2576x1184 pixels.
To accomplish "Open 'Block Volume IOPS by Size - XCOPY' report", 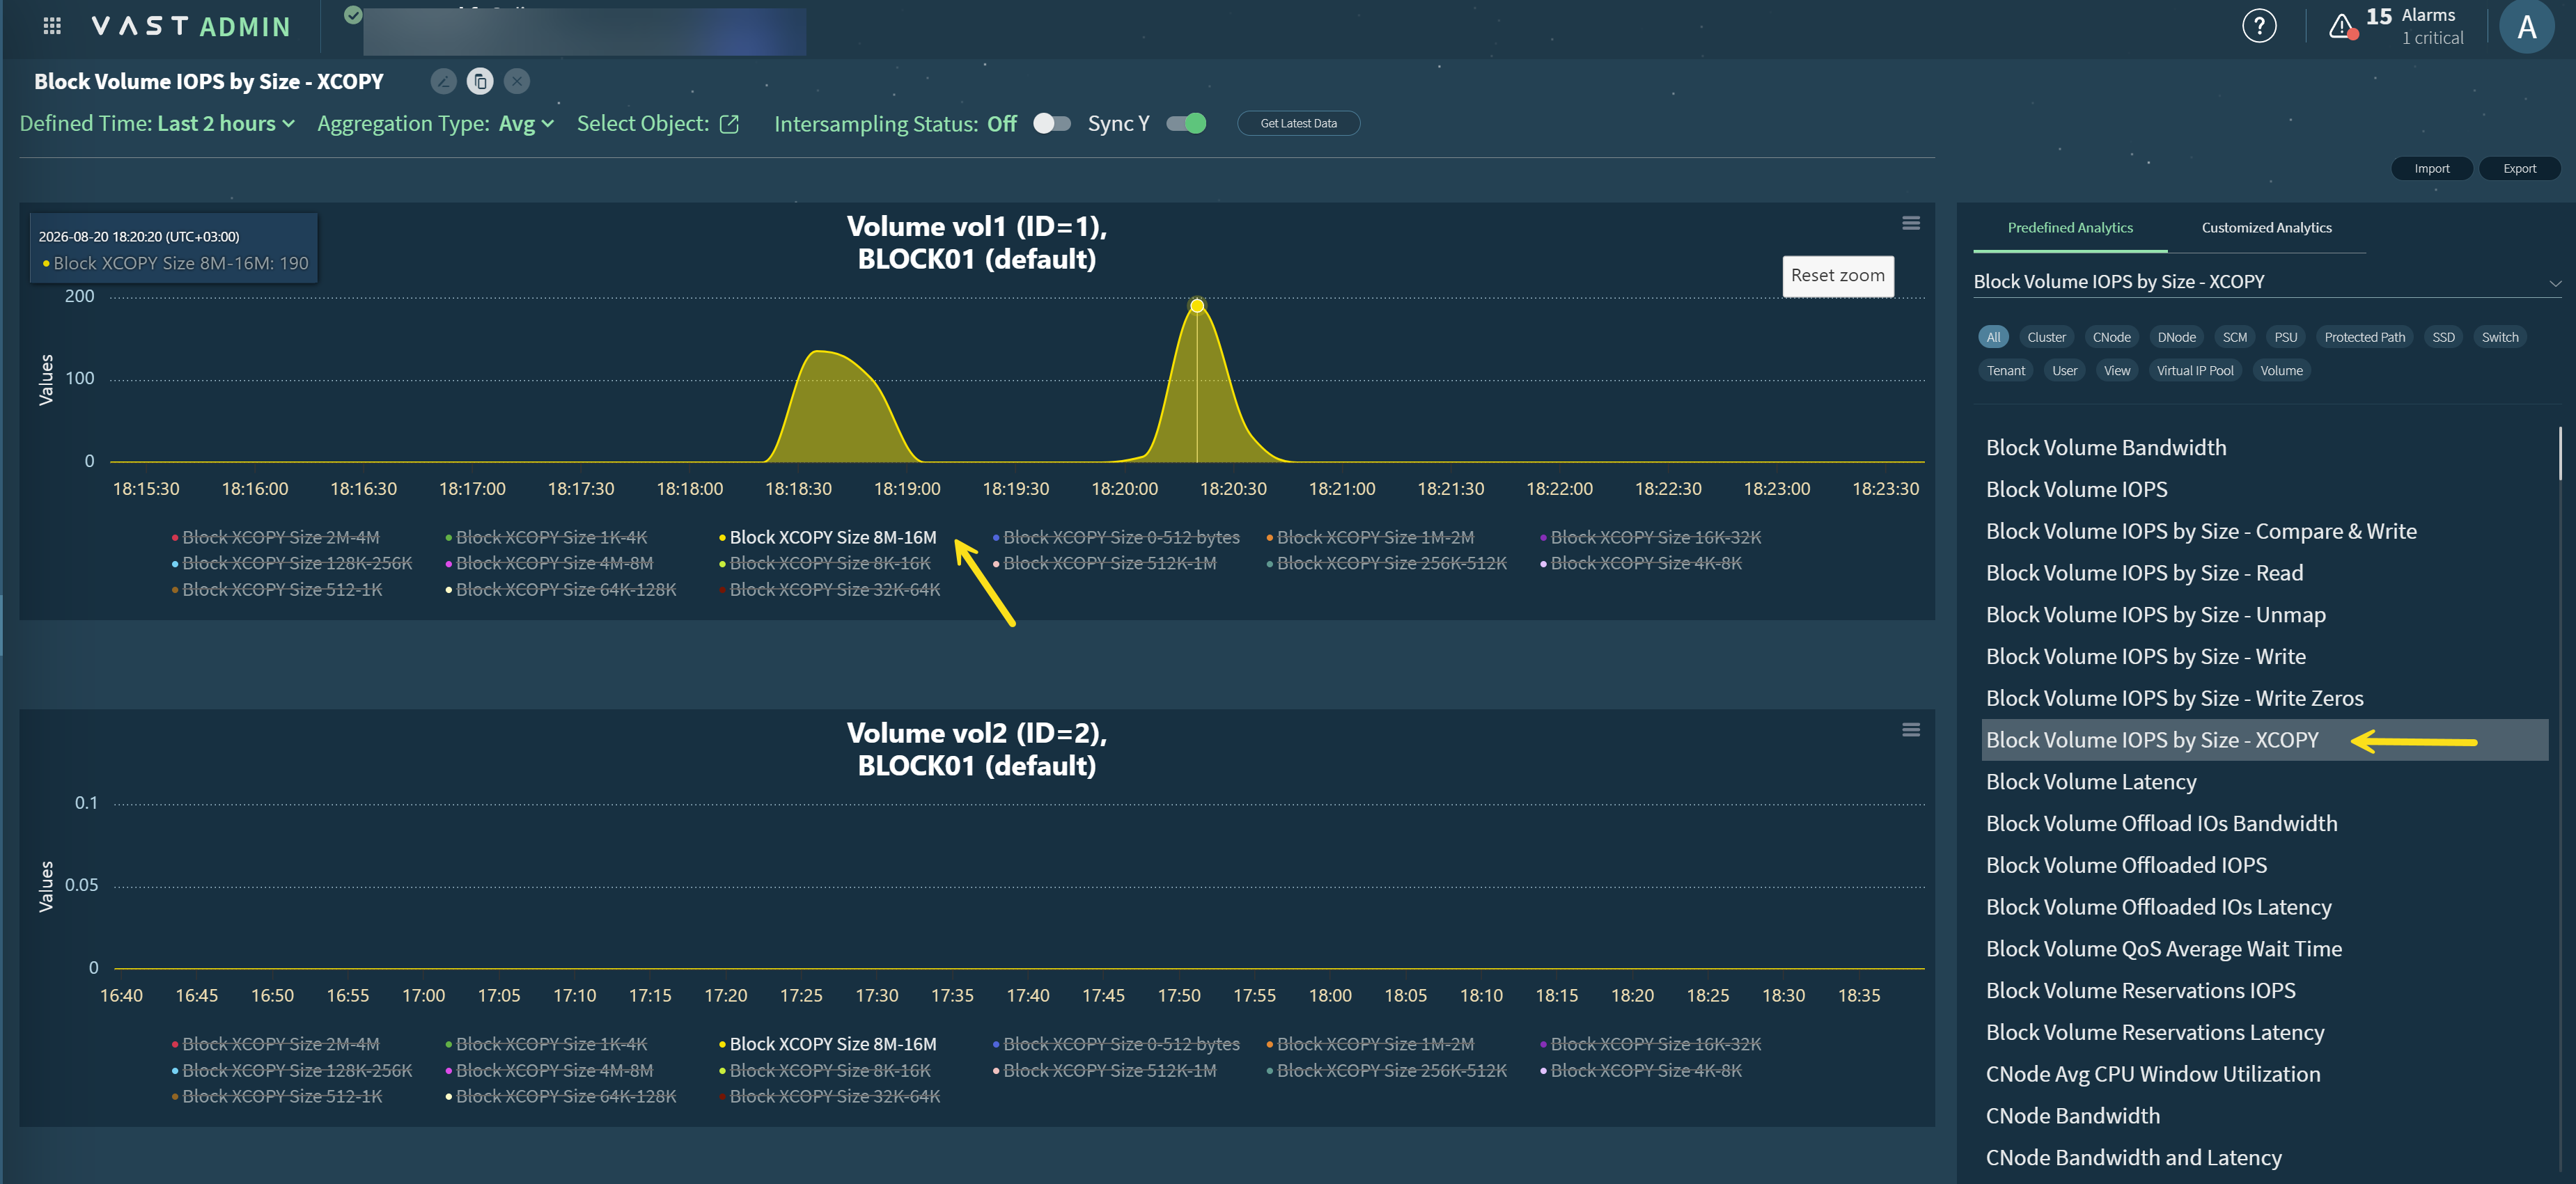I will [x=2264, y=741].
